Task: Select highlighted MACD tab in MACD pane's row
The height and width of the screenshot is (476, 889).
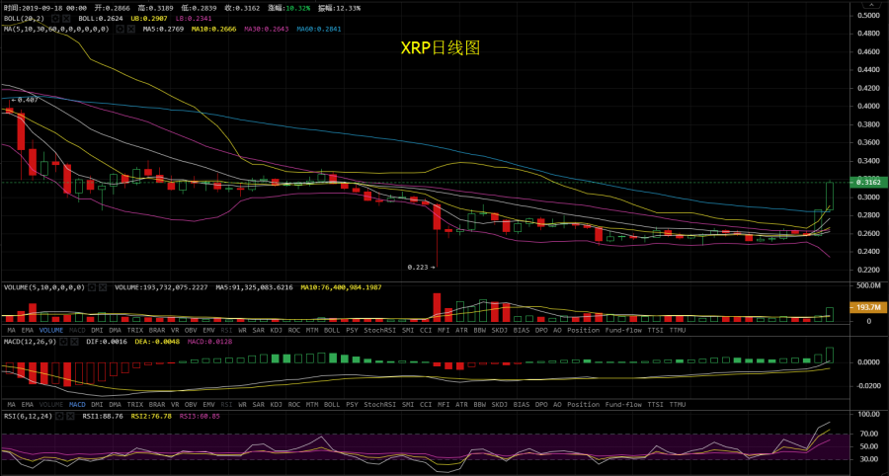Action: pyautogui.click(x=77, y=405)
